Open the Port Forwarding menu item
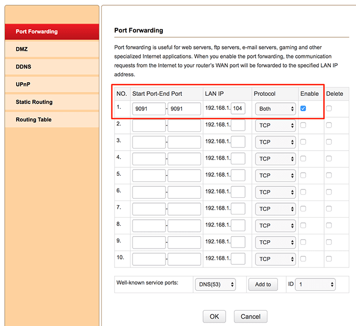 click(52, 31)
